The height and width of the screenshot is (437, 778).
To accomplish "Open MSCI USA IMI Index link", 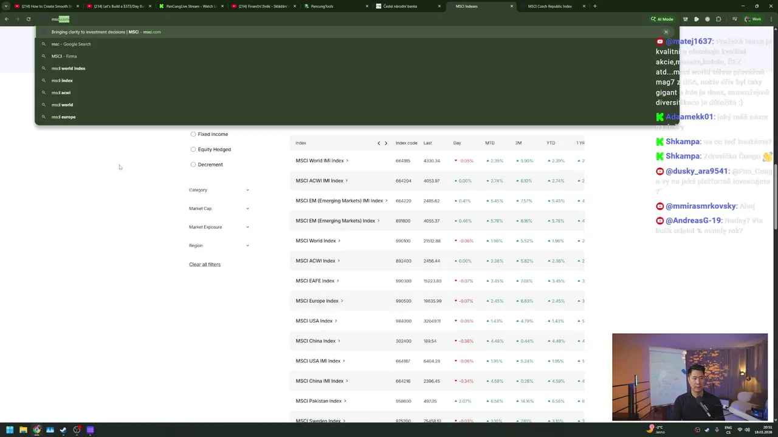I will (318, 361).
